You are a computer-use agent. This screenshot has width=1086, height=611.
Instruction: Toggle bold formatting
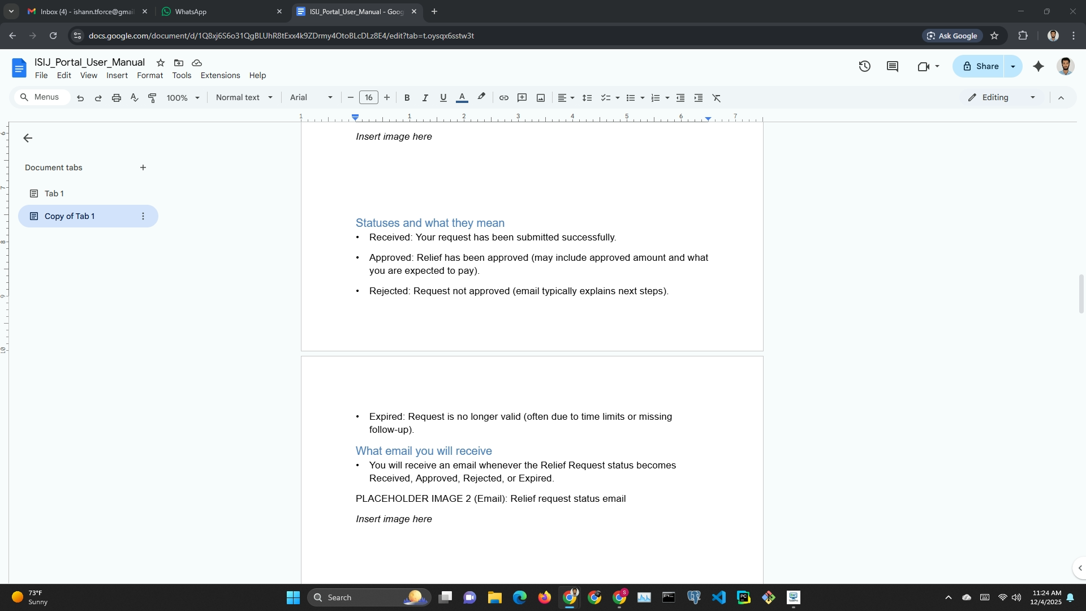[x=407, y=98]
